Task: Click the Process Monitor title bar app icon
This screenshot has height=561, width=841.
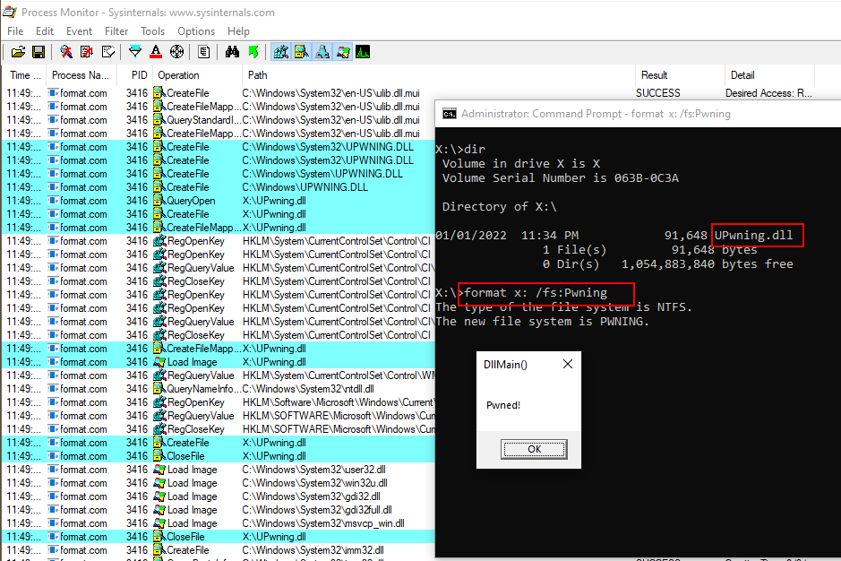Action: [10, 12]
